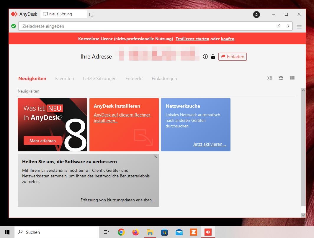Click the scrollbar down arrow
The image size is (314, 238).
303,215
